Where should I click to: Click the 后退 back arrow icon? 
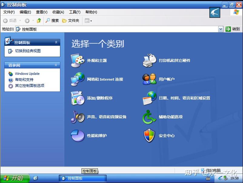[x=5, y=21]
